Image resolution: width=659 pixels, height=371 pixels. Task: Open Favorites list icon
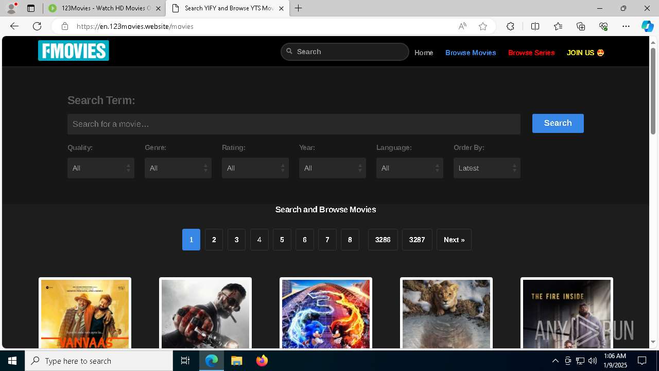click(x=558, y=26)
